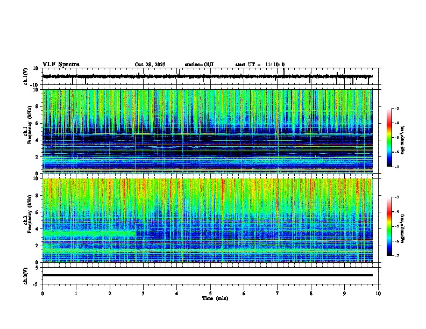Click the ch.1 Frequency (kHz) axis label

pyautogui.click(x=28, y=125)
